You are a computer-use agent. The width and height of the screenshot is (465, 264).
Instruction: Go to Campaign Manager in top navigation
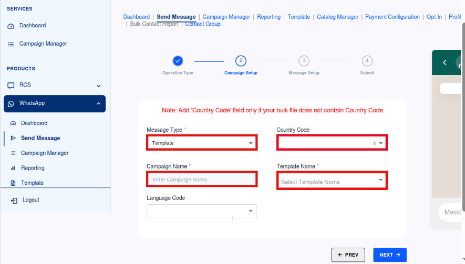pyautogui.click(x=226, y=17)
